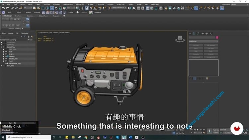Click the Bind to Space Warp icon
249x140 pixels.
tap(21, 8)
